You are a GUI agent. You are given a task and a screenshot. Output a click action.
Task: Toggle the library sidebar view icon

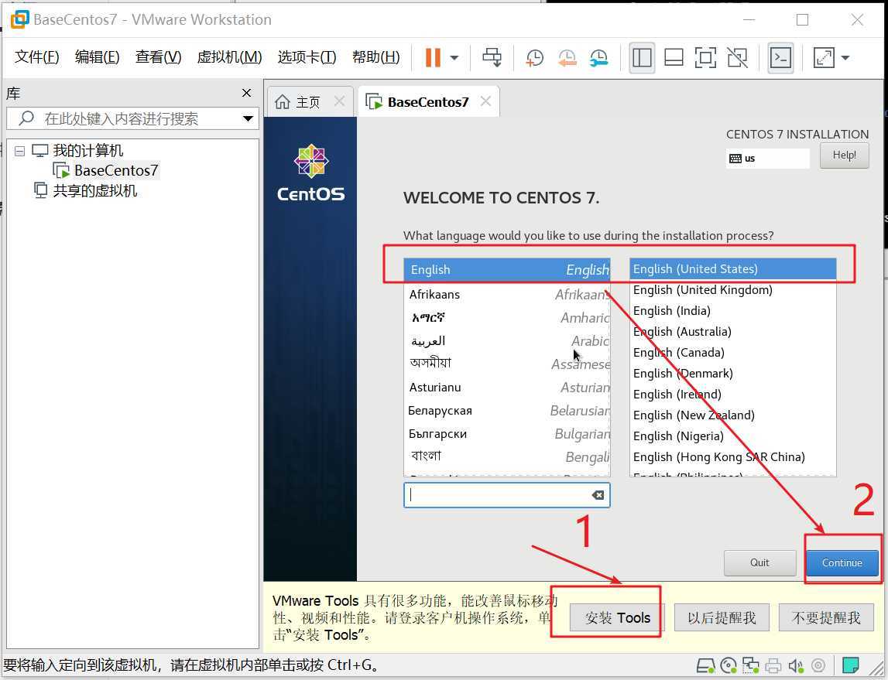(642, 58)
